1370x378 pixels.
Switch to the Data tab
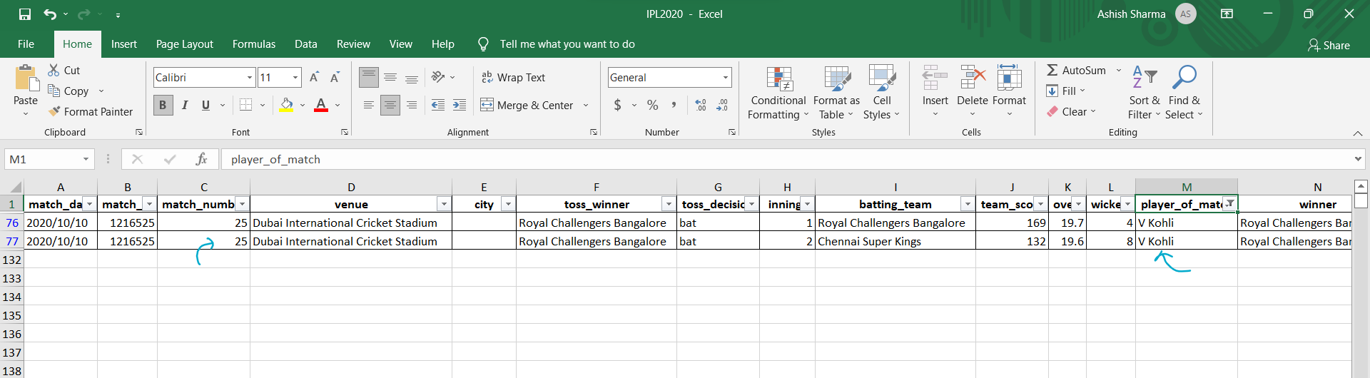[306, 44]
